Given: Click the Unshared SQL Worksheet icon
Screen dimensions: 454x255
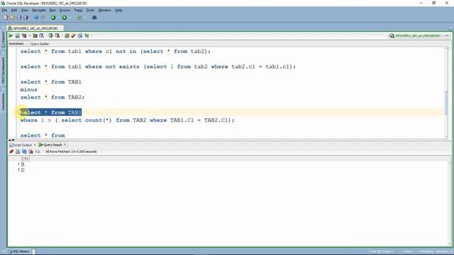Looking at the screenshot, I should point(67,35).
